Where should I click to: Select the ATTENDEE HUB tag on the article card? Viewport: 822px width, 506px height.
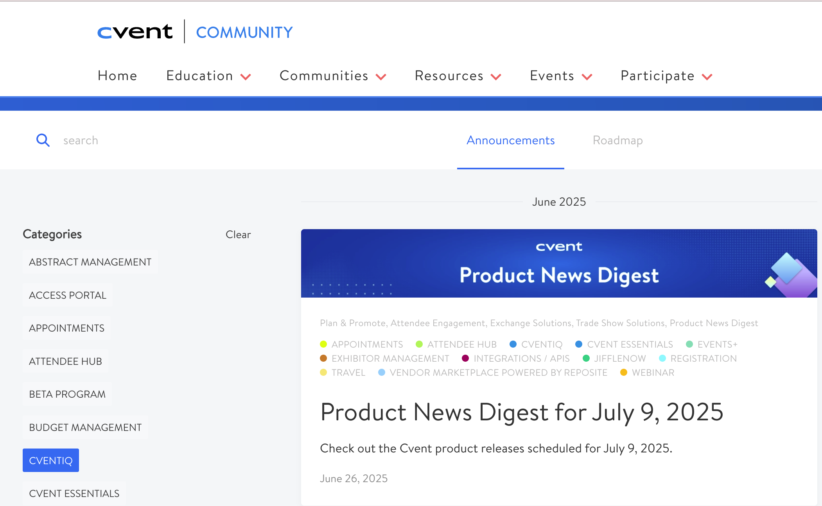462,345
